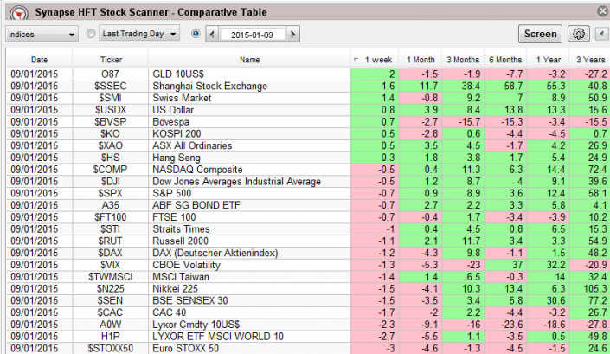Open the settings gear icon

point(576,34)
